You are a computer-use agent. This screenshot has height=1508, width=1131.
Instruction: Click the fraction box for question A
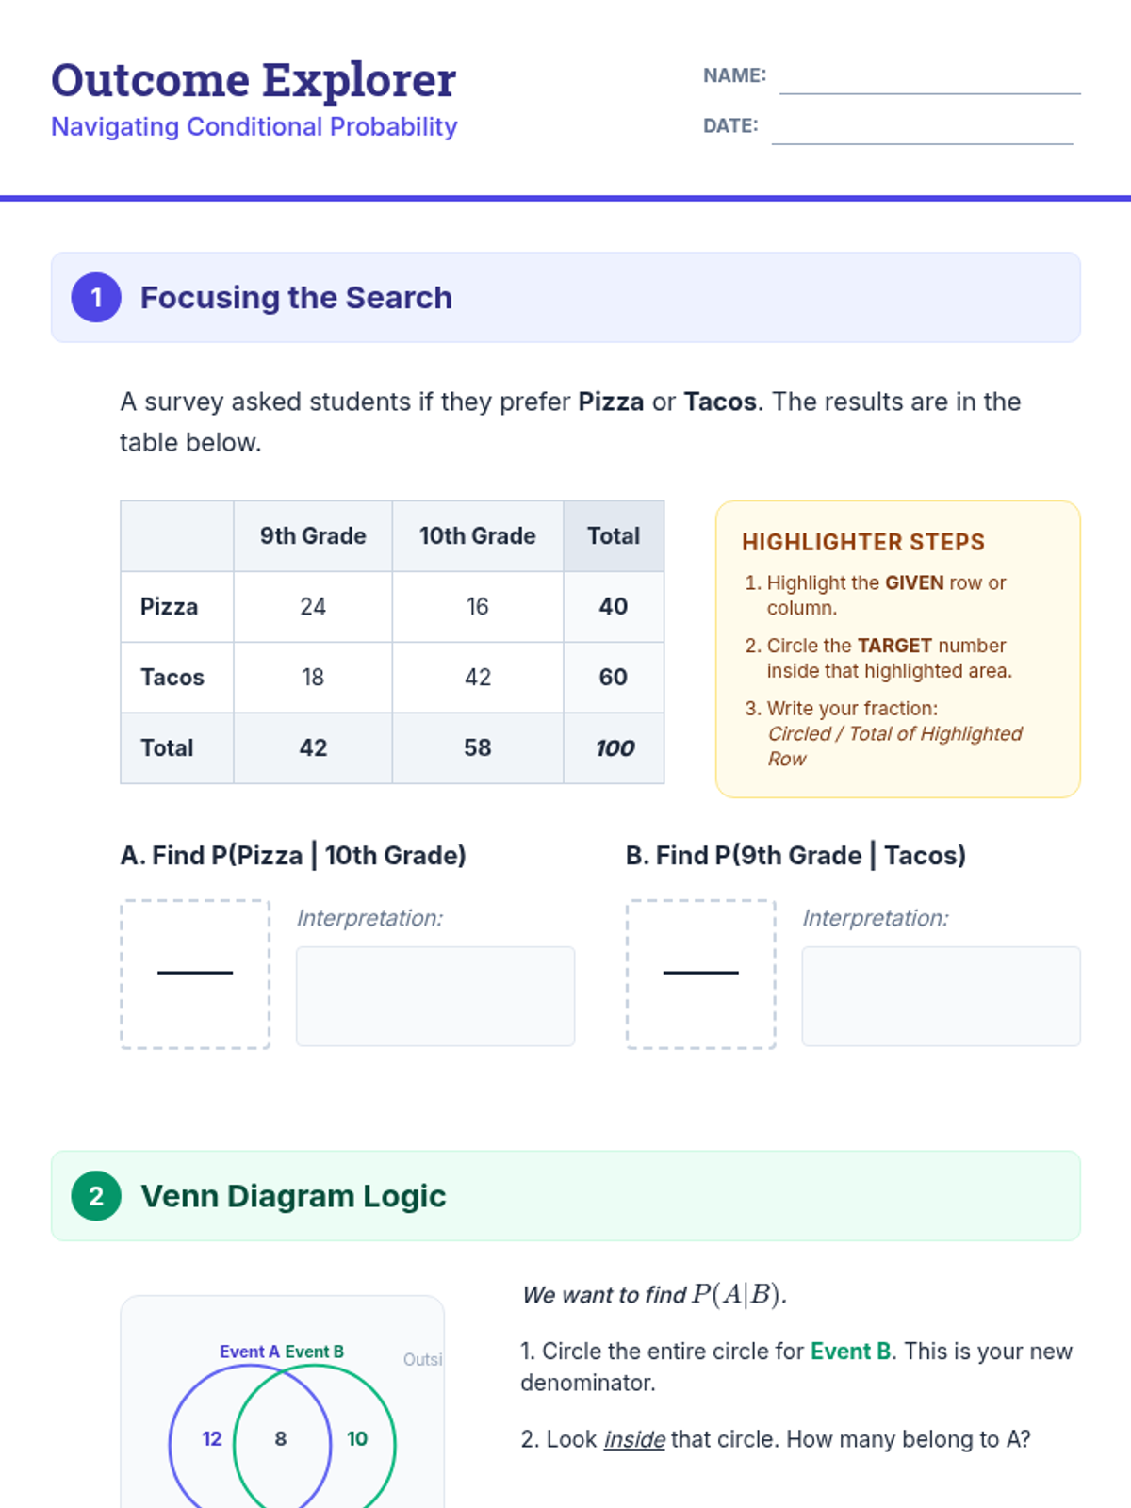tap(195, 974)
